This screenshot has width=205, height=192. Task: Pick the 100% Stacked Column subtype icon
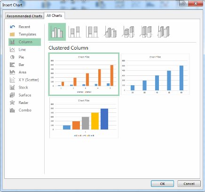click(x=93, y=32)
